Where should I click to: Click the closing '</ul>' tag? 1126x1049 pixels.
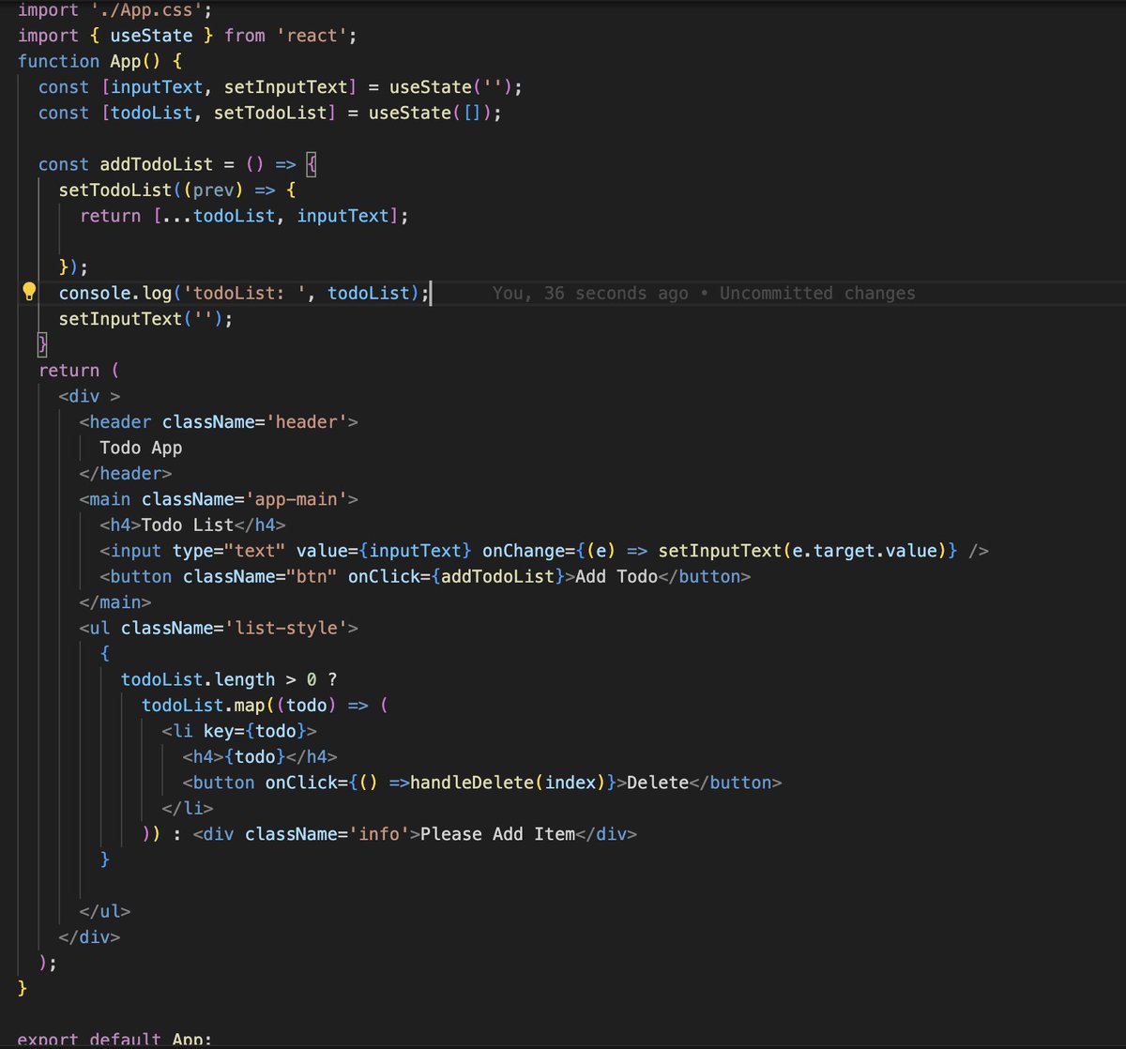click(x=105, y=911)
